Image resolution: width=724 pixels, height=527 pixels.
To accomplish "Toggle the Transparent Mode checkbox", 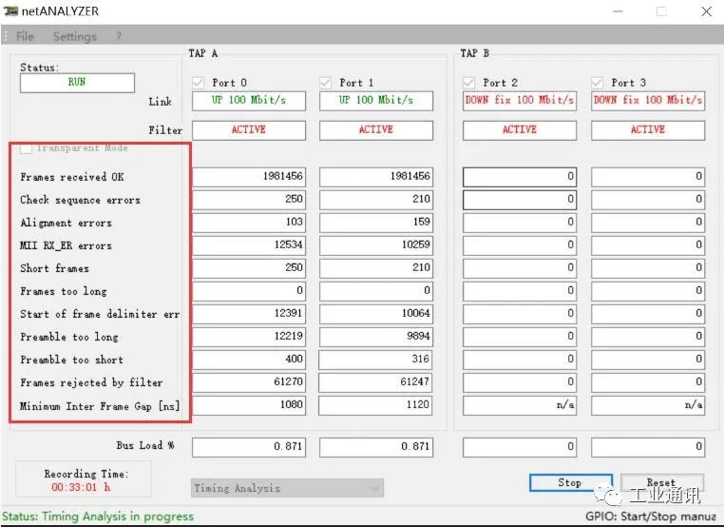I will coord(26,148).
